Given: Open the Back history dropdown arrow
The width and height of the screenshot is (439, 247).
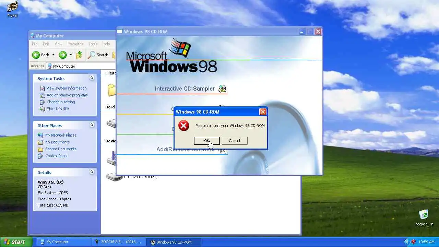Looking at the screenshot, I should click(x=53, y=55).
